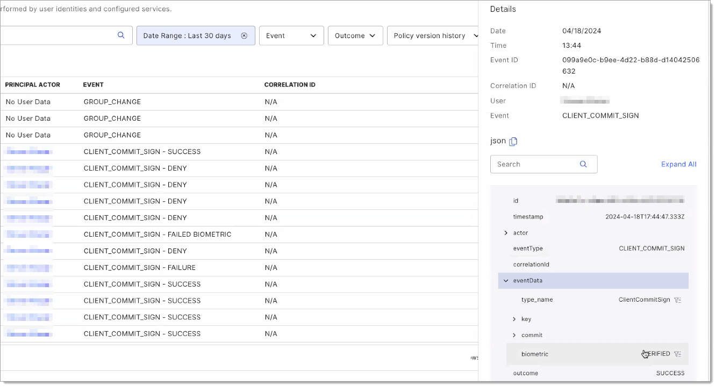Click the CORRELATION ID column header
The width and height of the screenshot is (716, 387).
[290, 85]
